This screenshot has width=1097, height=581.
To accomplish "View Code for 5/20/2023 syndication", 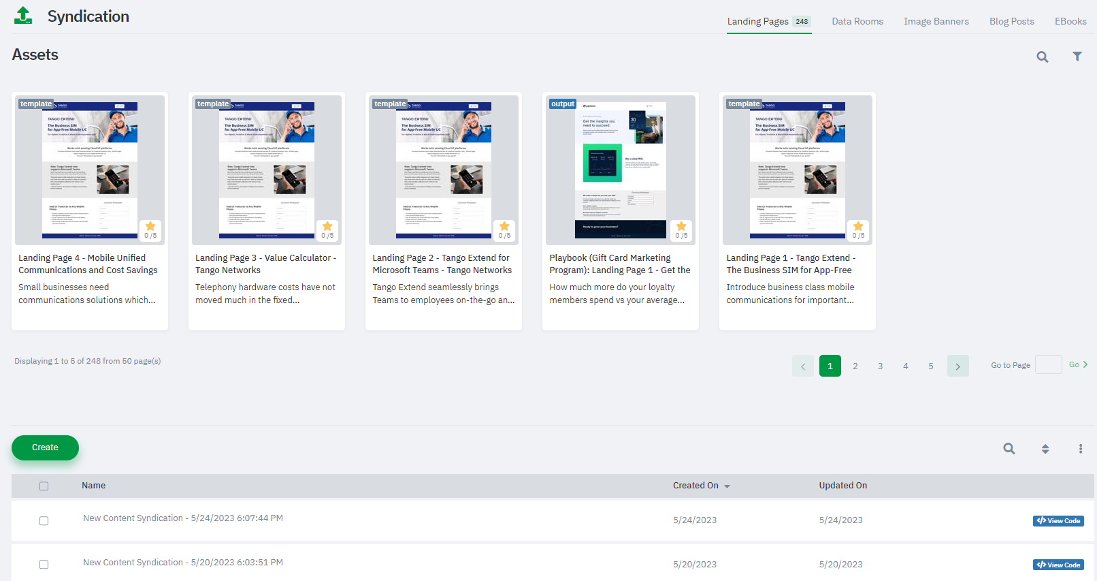I will [1058, 565].
